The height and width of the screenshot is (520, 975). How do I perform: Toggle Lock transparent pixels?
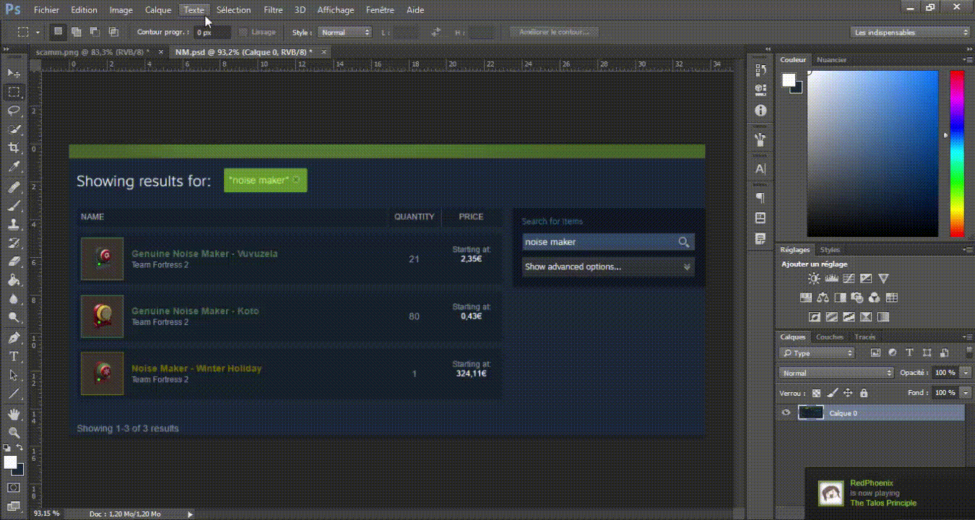pos(816,394)
